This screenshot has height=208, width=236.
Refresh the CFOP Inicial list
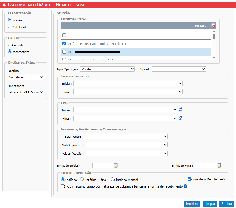click(181, 110)
